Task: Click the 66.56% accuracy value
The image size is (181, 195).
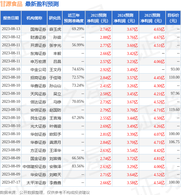Action: tap(78, 158)
